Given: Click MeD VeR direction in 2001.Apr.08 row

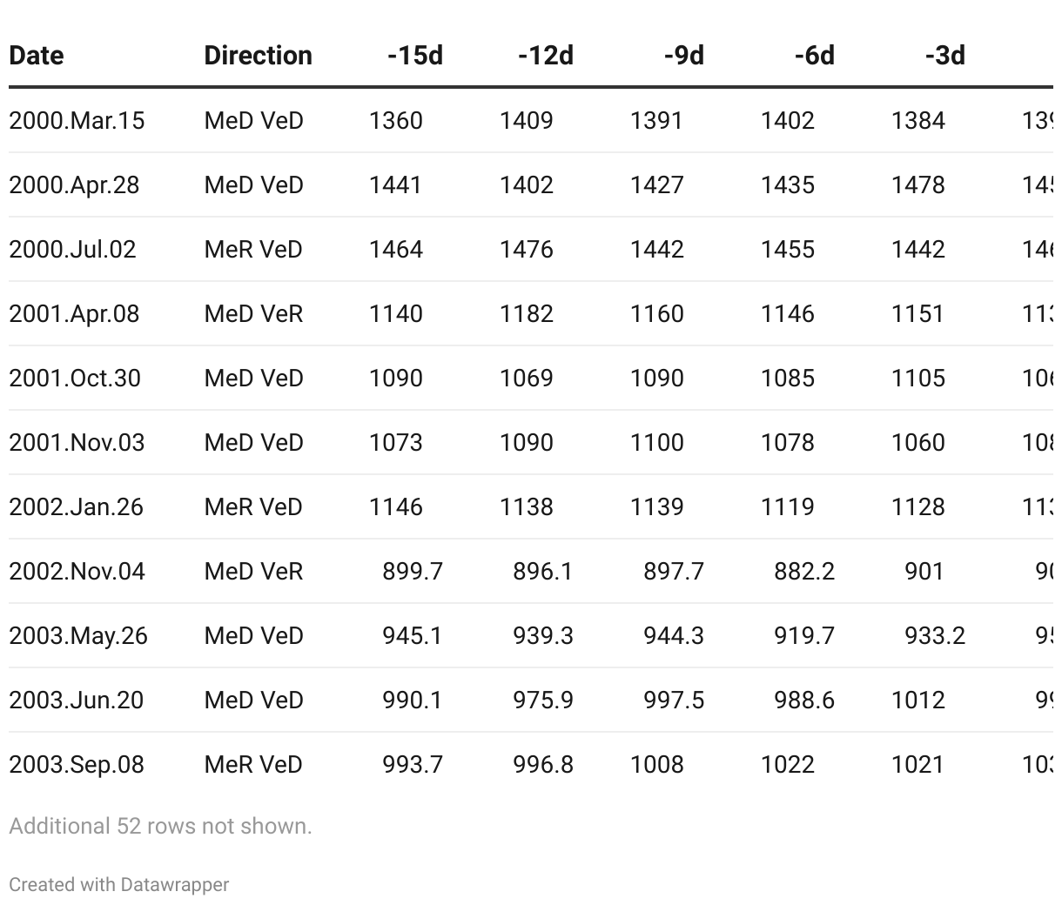Looking at the screenshot, I should click(x=254, y=313).
